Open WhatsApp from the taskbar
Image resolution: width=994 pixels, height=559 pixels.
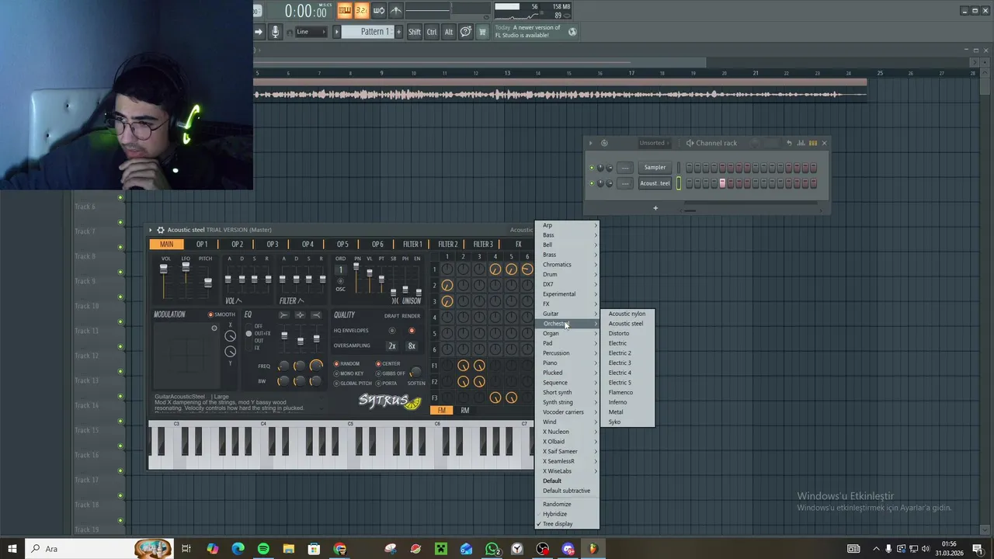pyautogui.click(x=492, y=549)
